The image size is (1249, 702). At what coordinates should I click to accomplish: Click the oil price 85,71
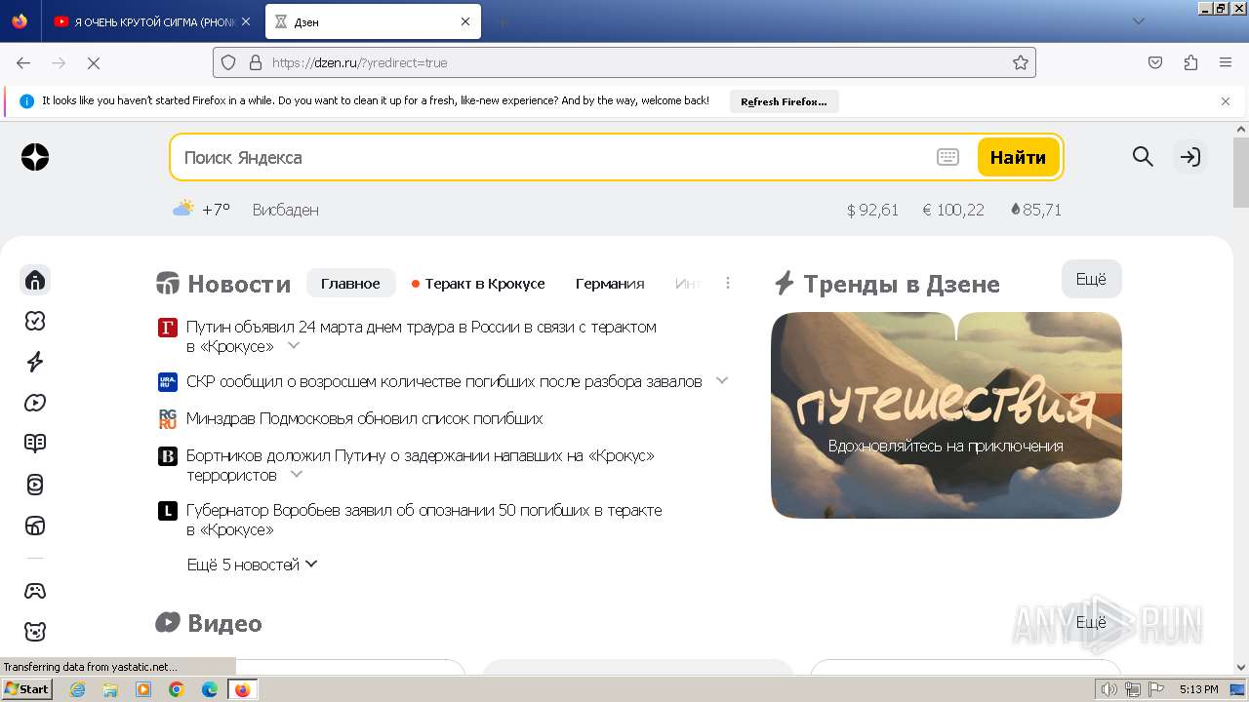(x=1035, y=210)
